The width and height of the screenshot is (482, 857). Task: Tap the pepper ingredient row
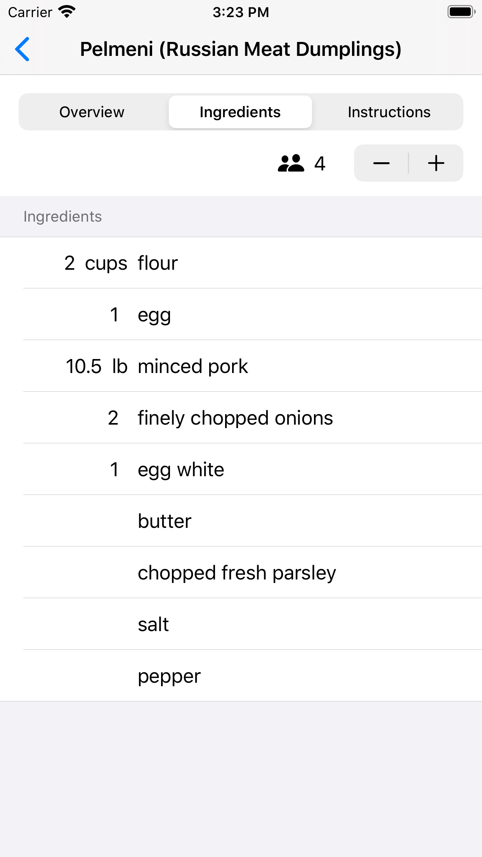241,676
